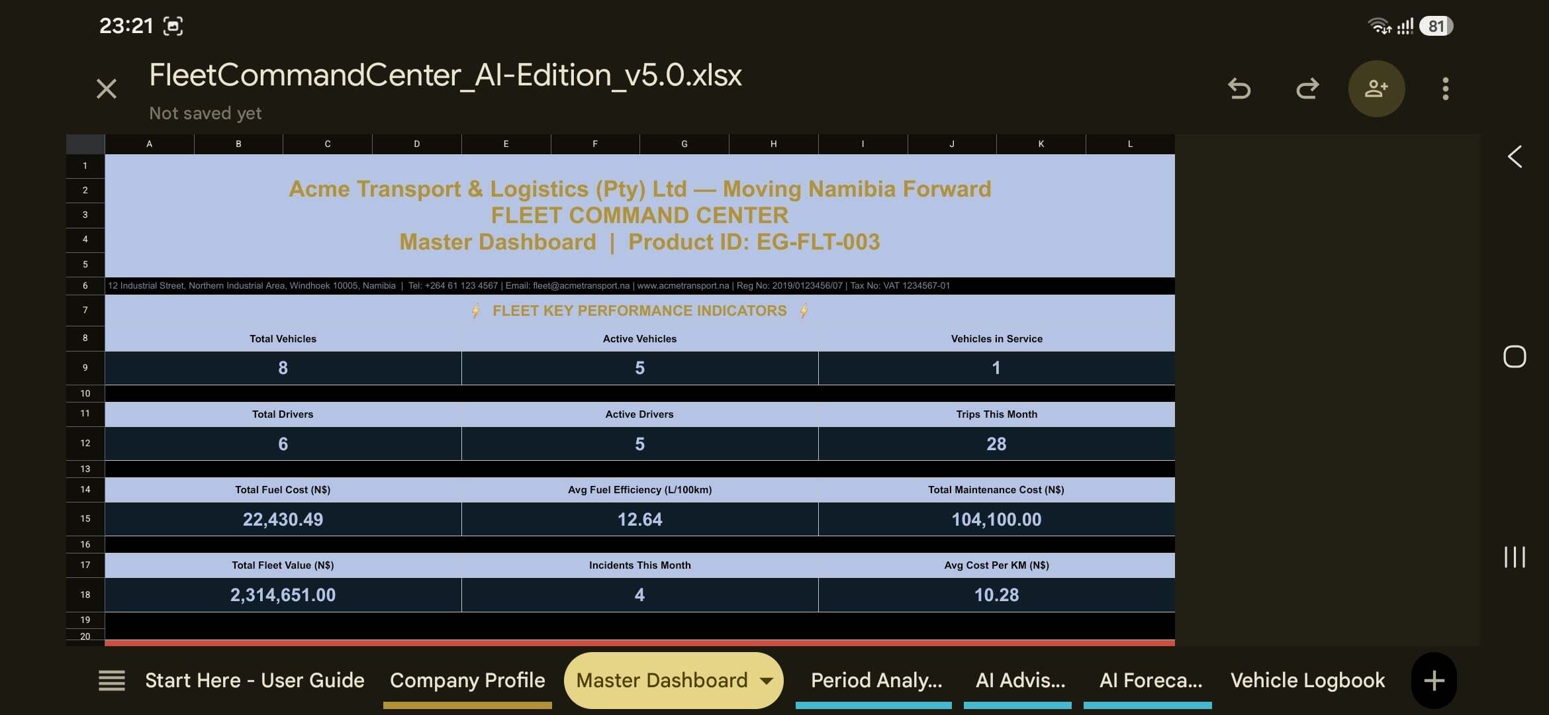Expand the Master Dashboard tab dropdown arrow
Viewport: 1549px width, 715px height.
pyautogui.click(x=767, y=681)
